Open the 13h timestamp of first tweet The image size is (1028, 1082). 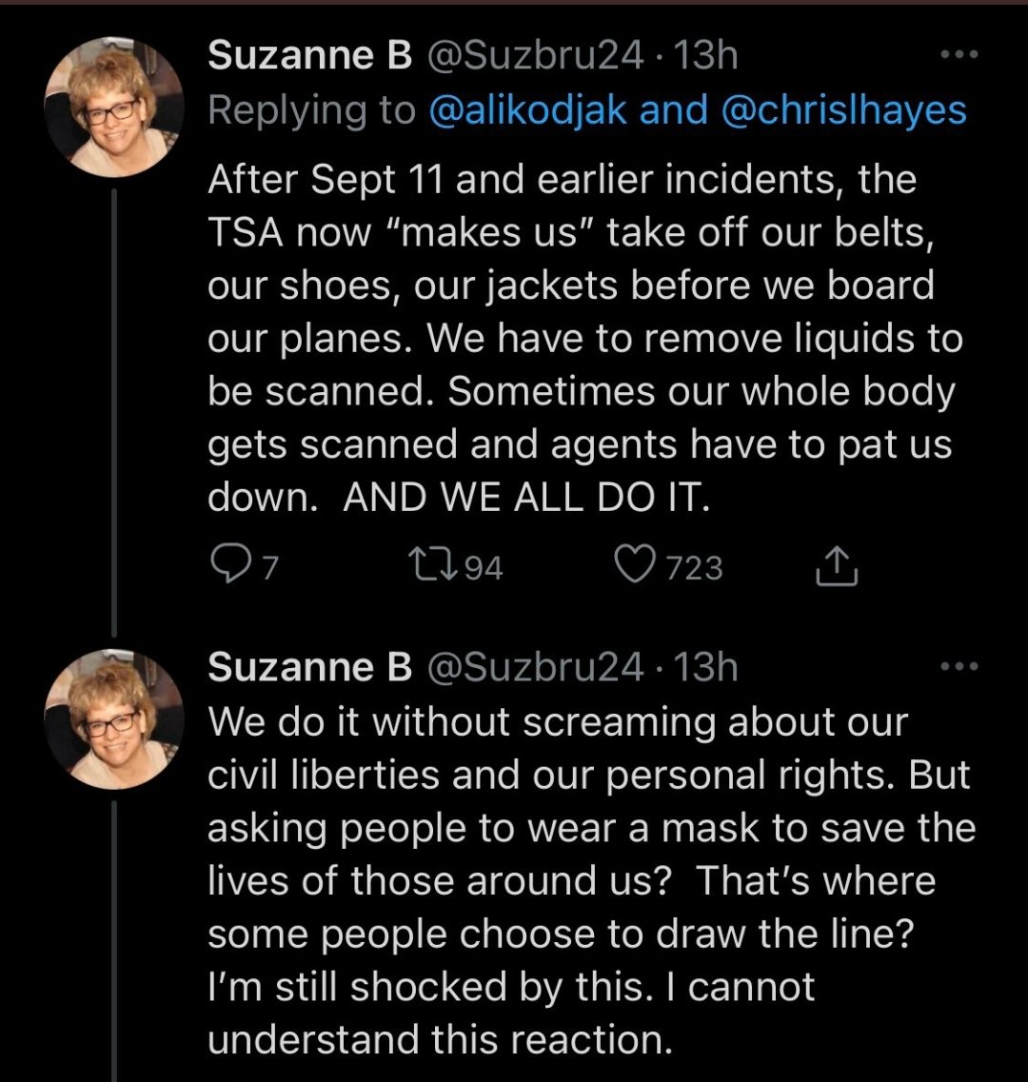pos(704,56)
